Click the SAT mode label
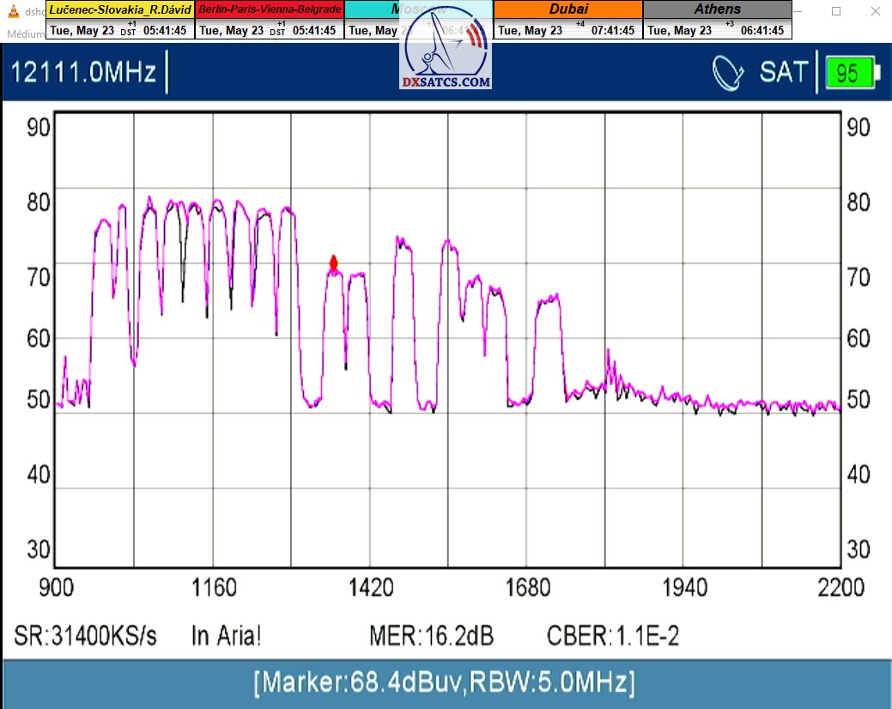 click(782, 73)
